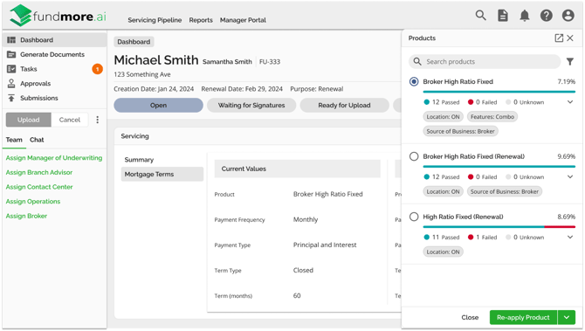Open Manager Portal menu
Image resolution: width=585 pixels, height=331 pixels.
point(243,20)
